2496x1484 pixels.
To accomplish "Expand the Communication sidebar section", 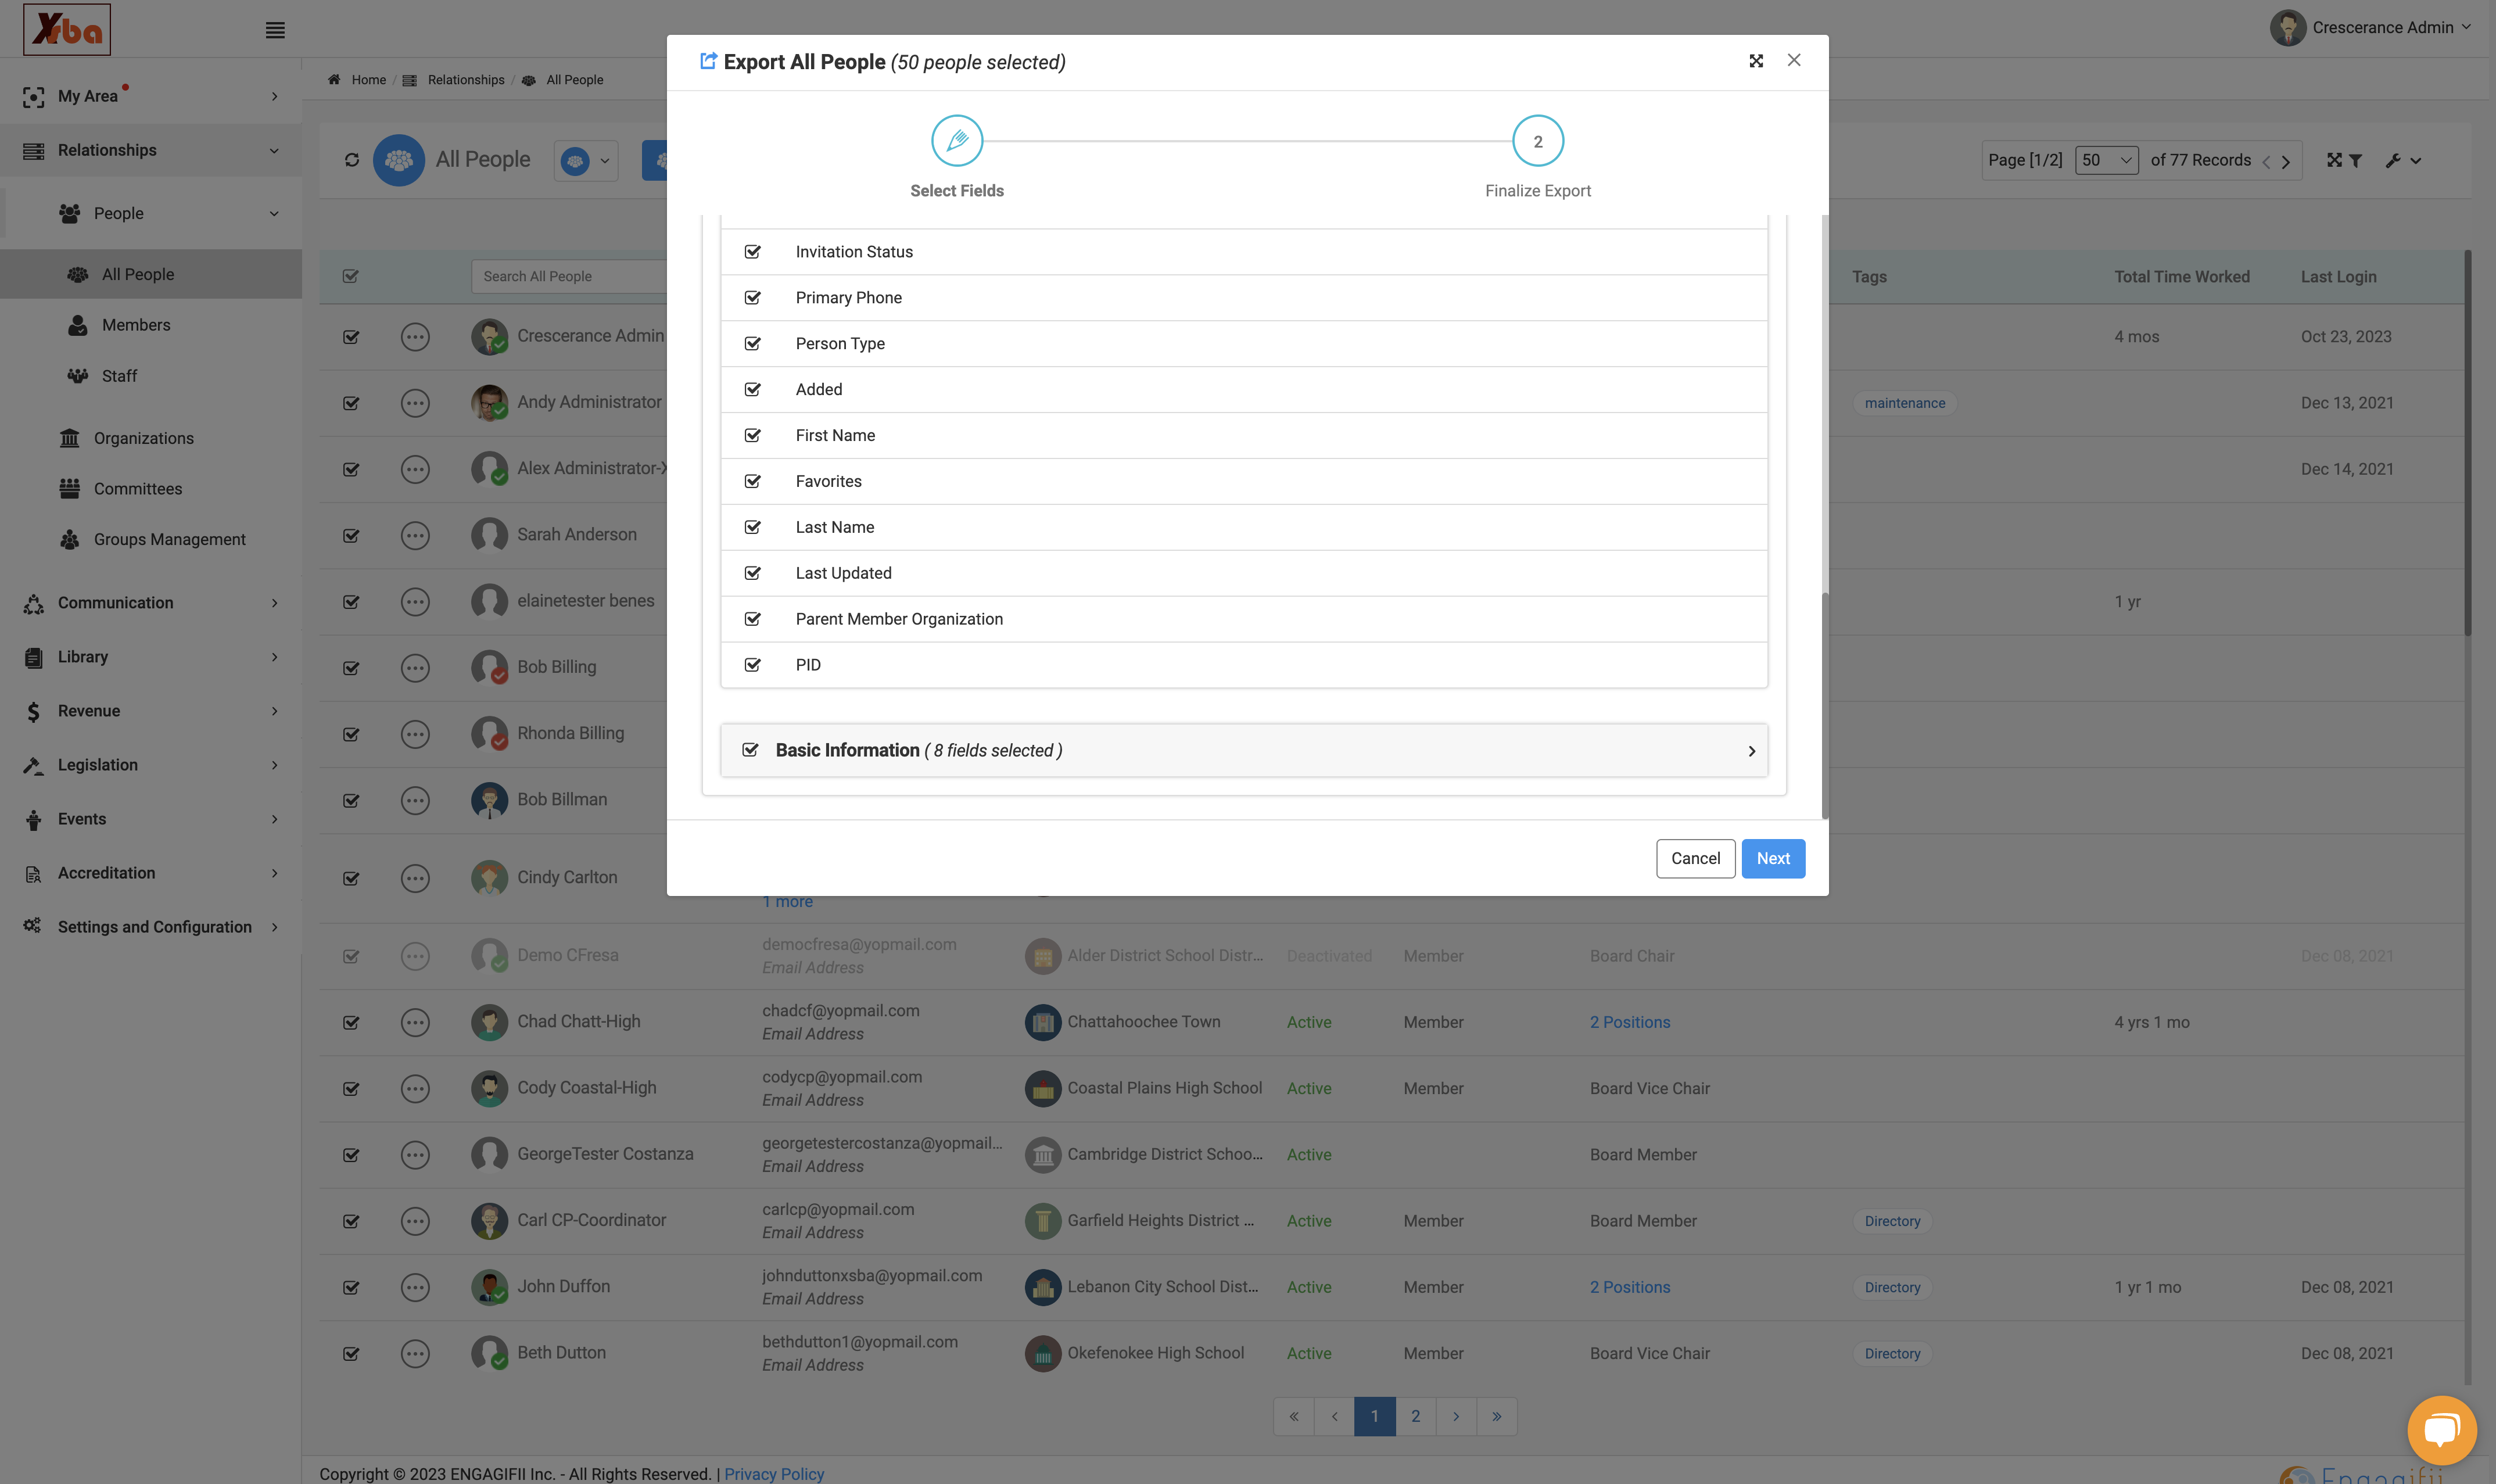I will [x=151, y=603].
